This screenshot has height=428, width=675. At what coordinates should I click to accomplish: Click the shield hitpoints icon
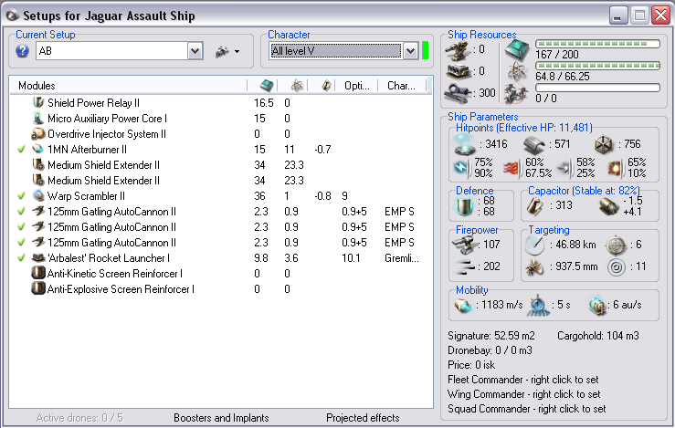pos(465,144)
